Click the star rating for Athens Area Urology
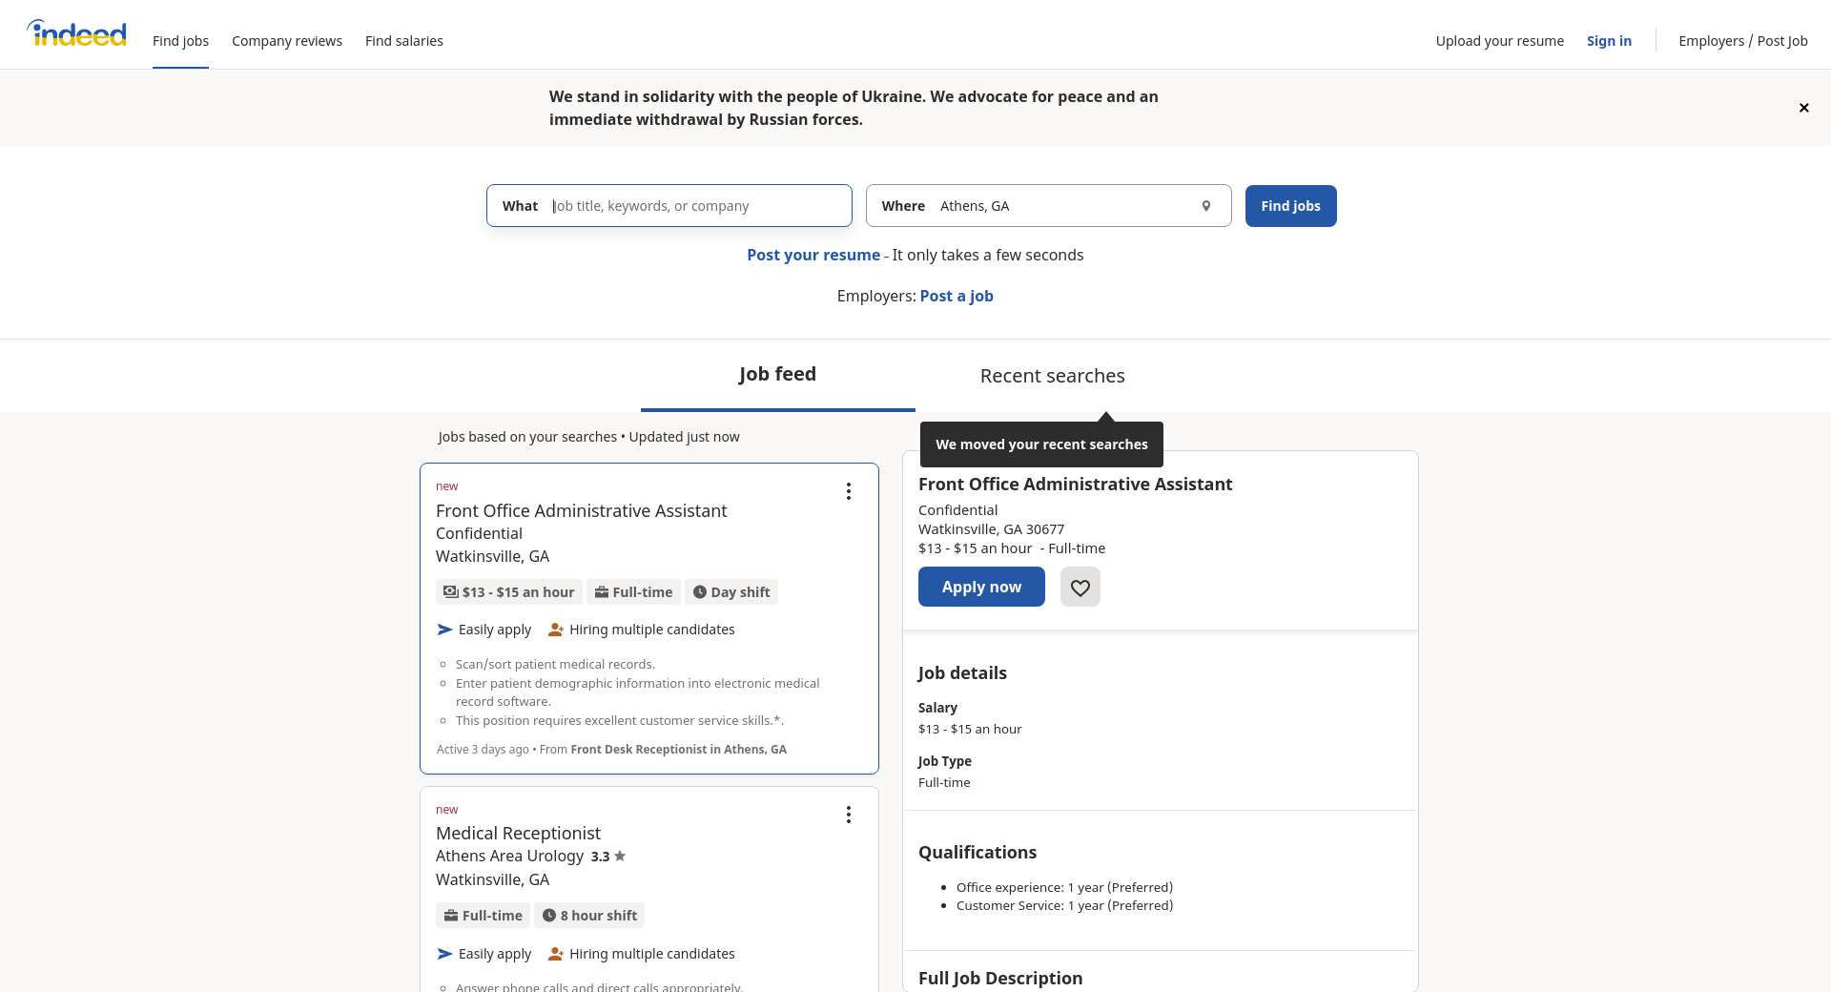 pos(608,857)
